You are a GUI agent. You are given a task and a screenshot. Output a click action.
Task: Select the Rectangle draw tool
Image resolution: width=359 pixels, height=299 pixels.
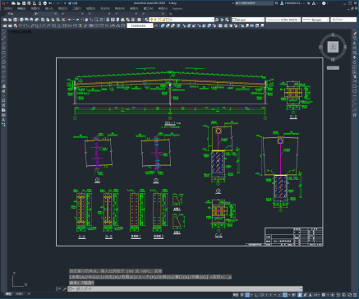[x=3, y=53]
